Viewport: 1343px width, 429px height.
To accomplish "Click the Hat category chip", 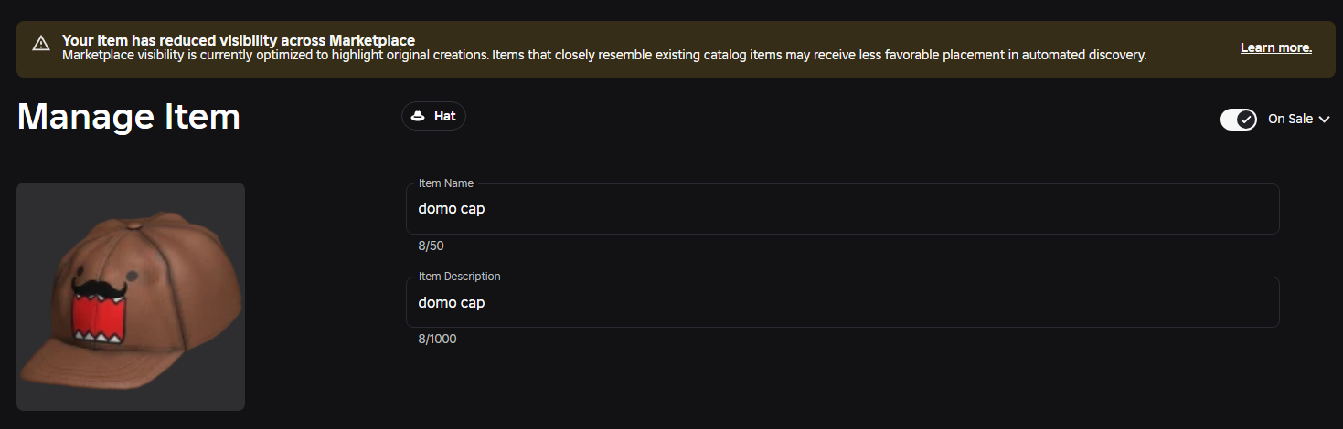I will [x=433, y=117].
